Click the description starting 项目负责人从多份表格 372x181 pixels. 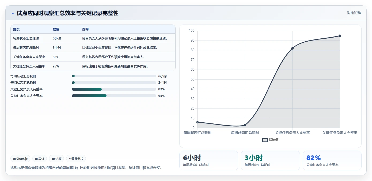(x=125, y=38)
